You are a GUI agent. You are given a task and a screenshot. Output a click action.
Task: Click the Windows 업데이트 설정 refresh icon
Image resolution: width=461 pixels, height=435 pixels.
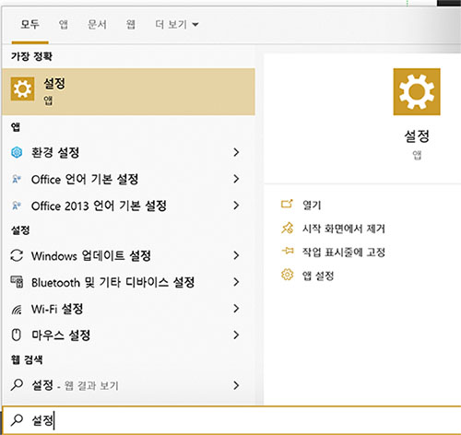point(17,255)
